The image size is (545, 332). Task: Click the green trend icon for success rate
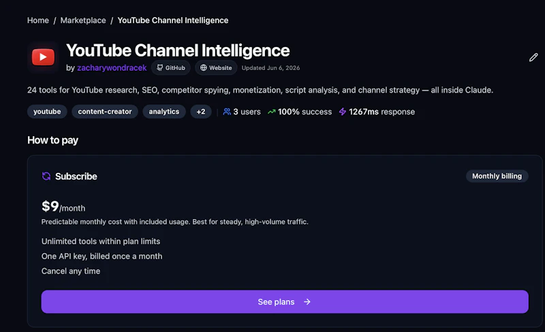pos(271,112)
